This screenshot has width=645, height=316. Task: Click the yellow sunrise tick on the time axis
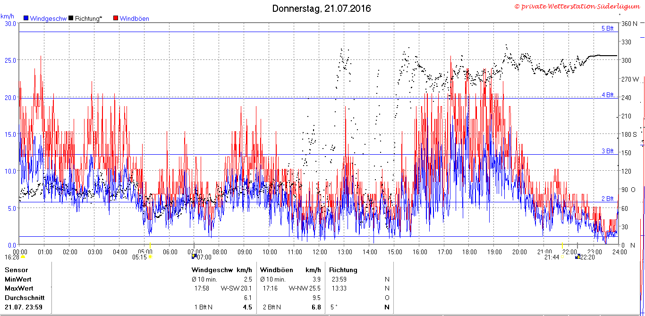(150, 245)
